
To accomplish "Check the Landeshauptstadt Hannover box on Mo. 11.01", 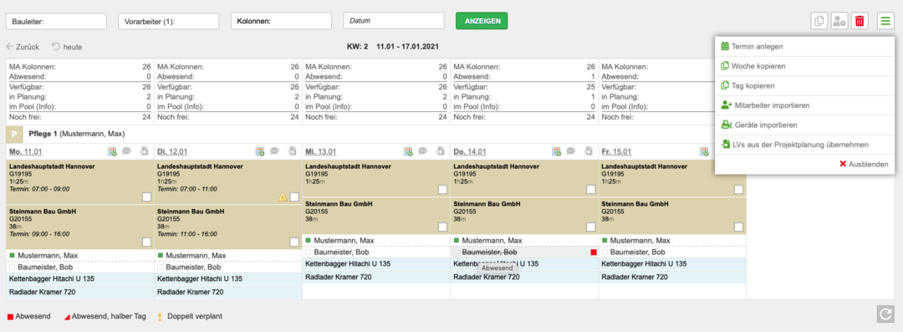I will coord(146,197).
